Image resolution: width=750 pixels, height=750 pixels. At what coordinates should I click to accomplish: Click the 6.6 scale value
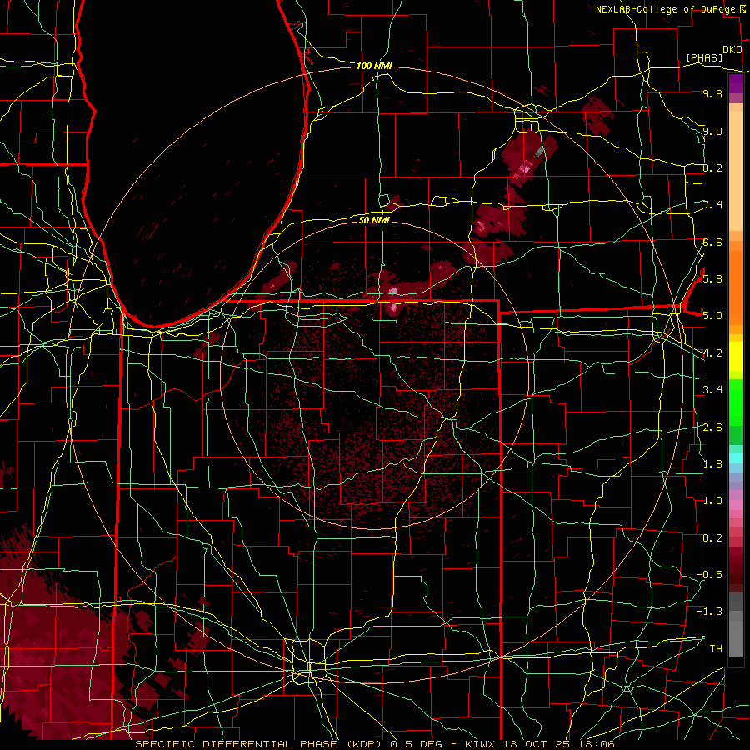[712, 242]
